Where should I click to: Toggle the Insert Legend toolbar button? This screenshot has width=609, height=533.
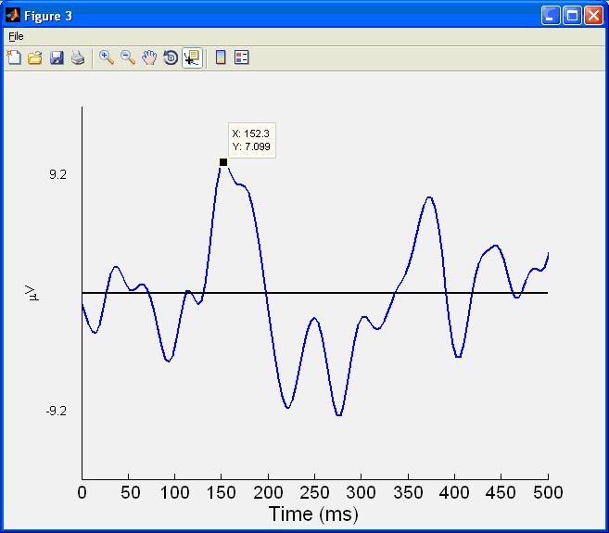pos(242,57)
